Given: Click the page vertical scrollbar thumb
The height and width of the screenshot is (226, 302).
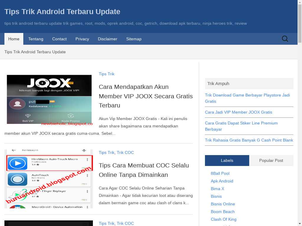Looking at the screenshot, I should pos(300,23).
